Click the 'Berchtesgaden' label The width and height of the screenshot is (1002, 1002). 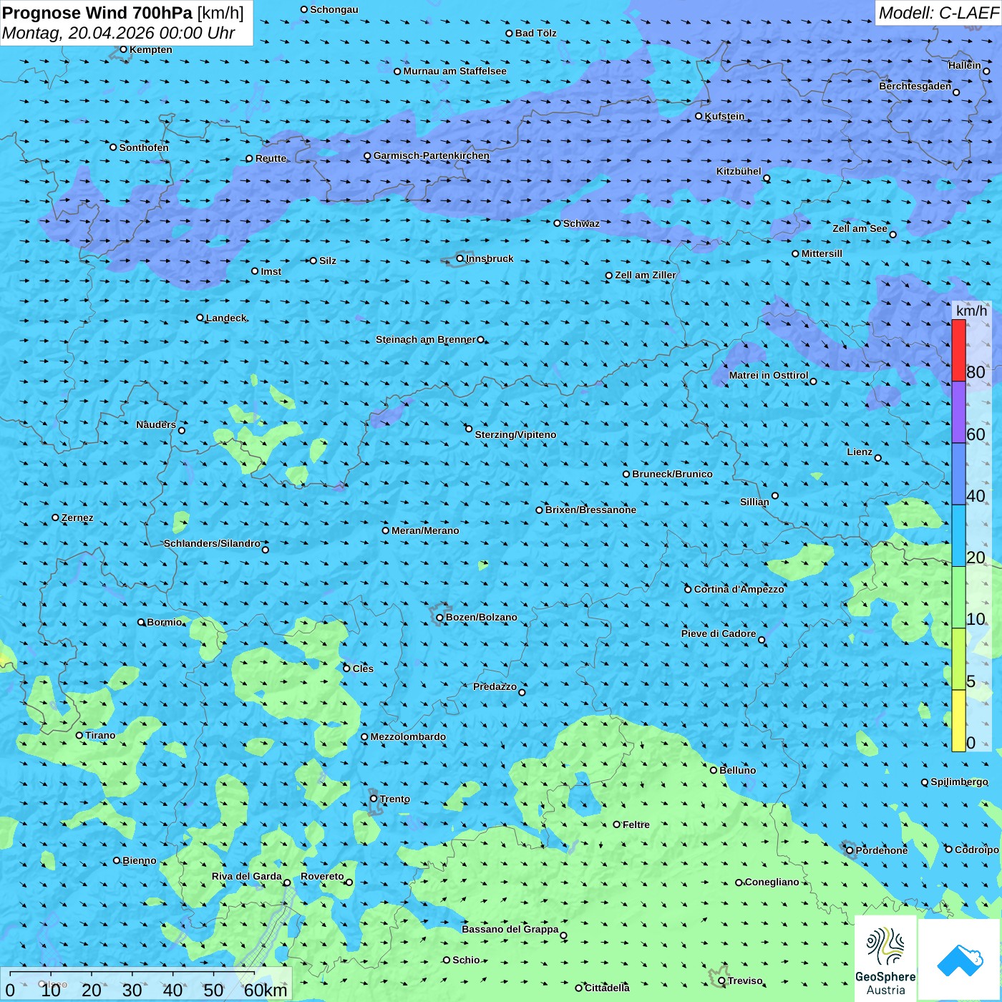915,86
